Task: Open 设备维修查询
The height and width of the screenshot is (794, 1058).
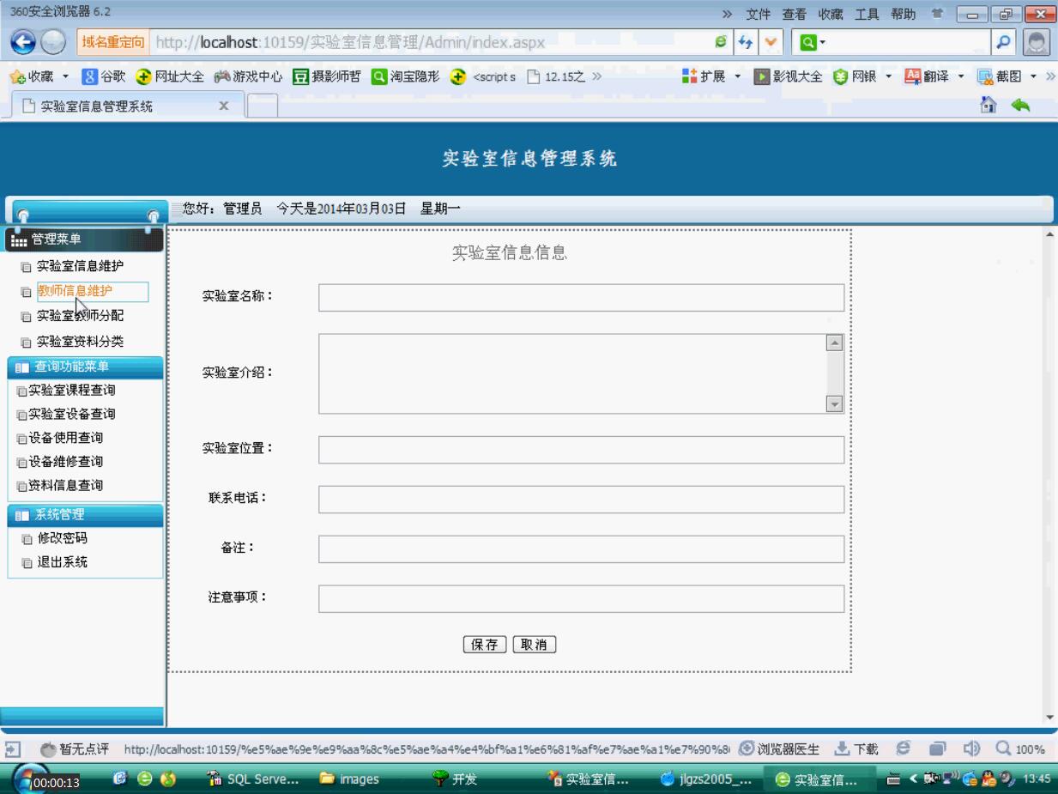Action: [66, 462]
